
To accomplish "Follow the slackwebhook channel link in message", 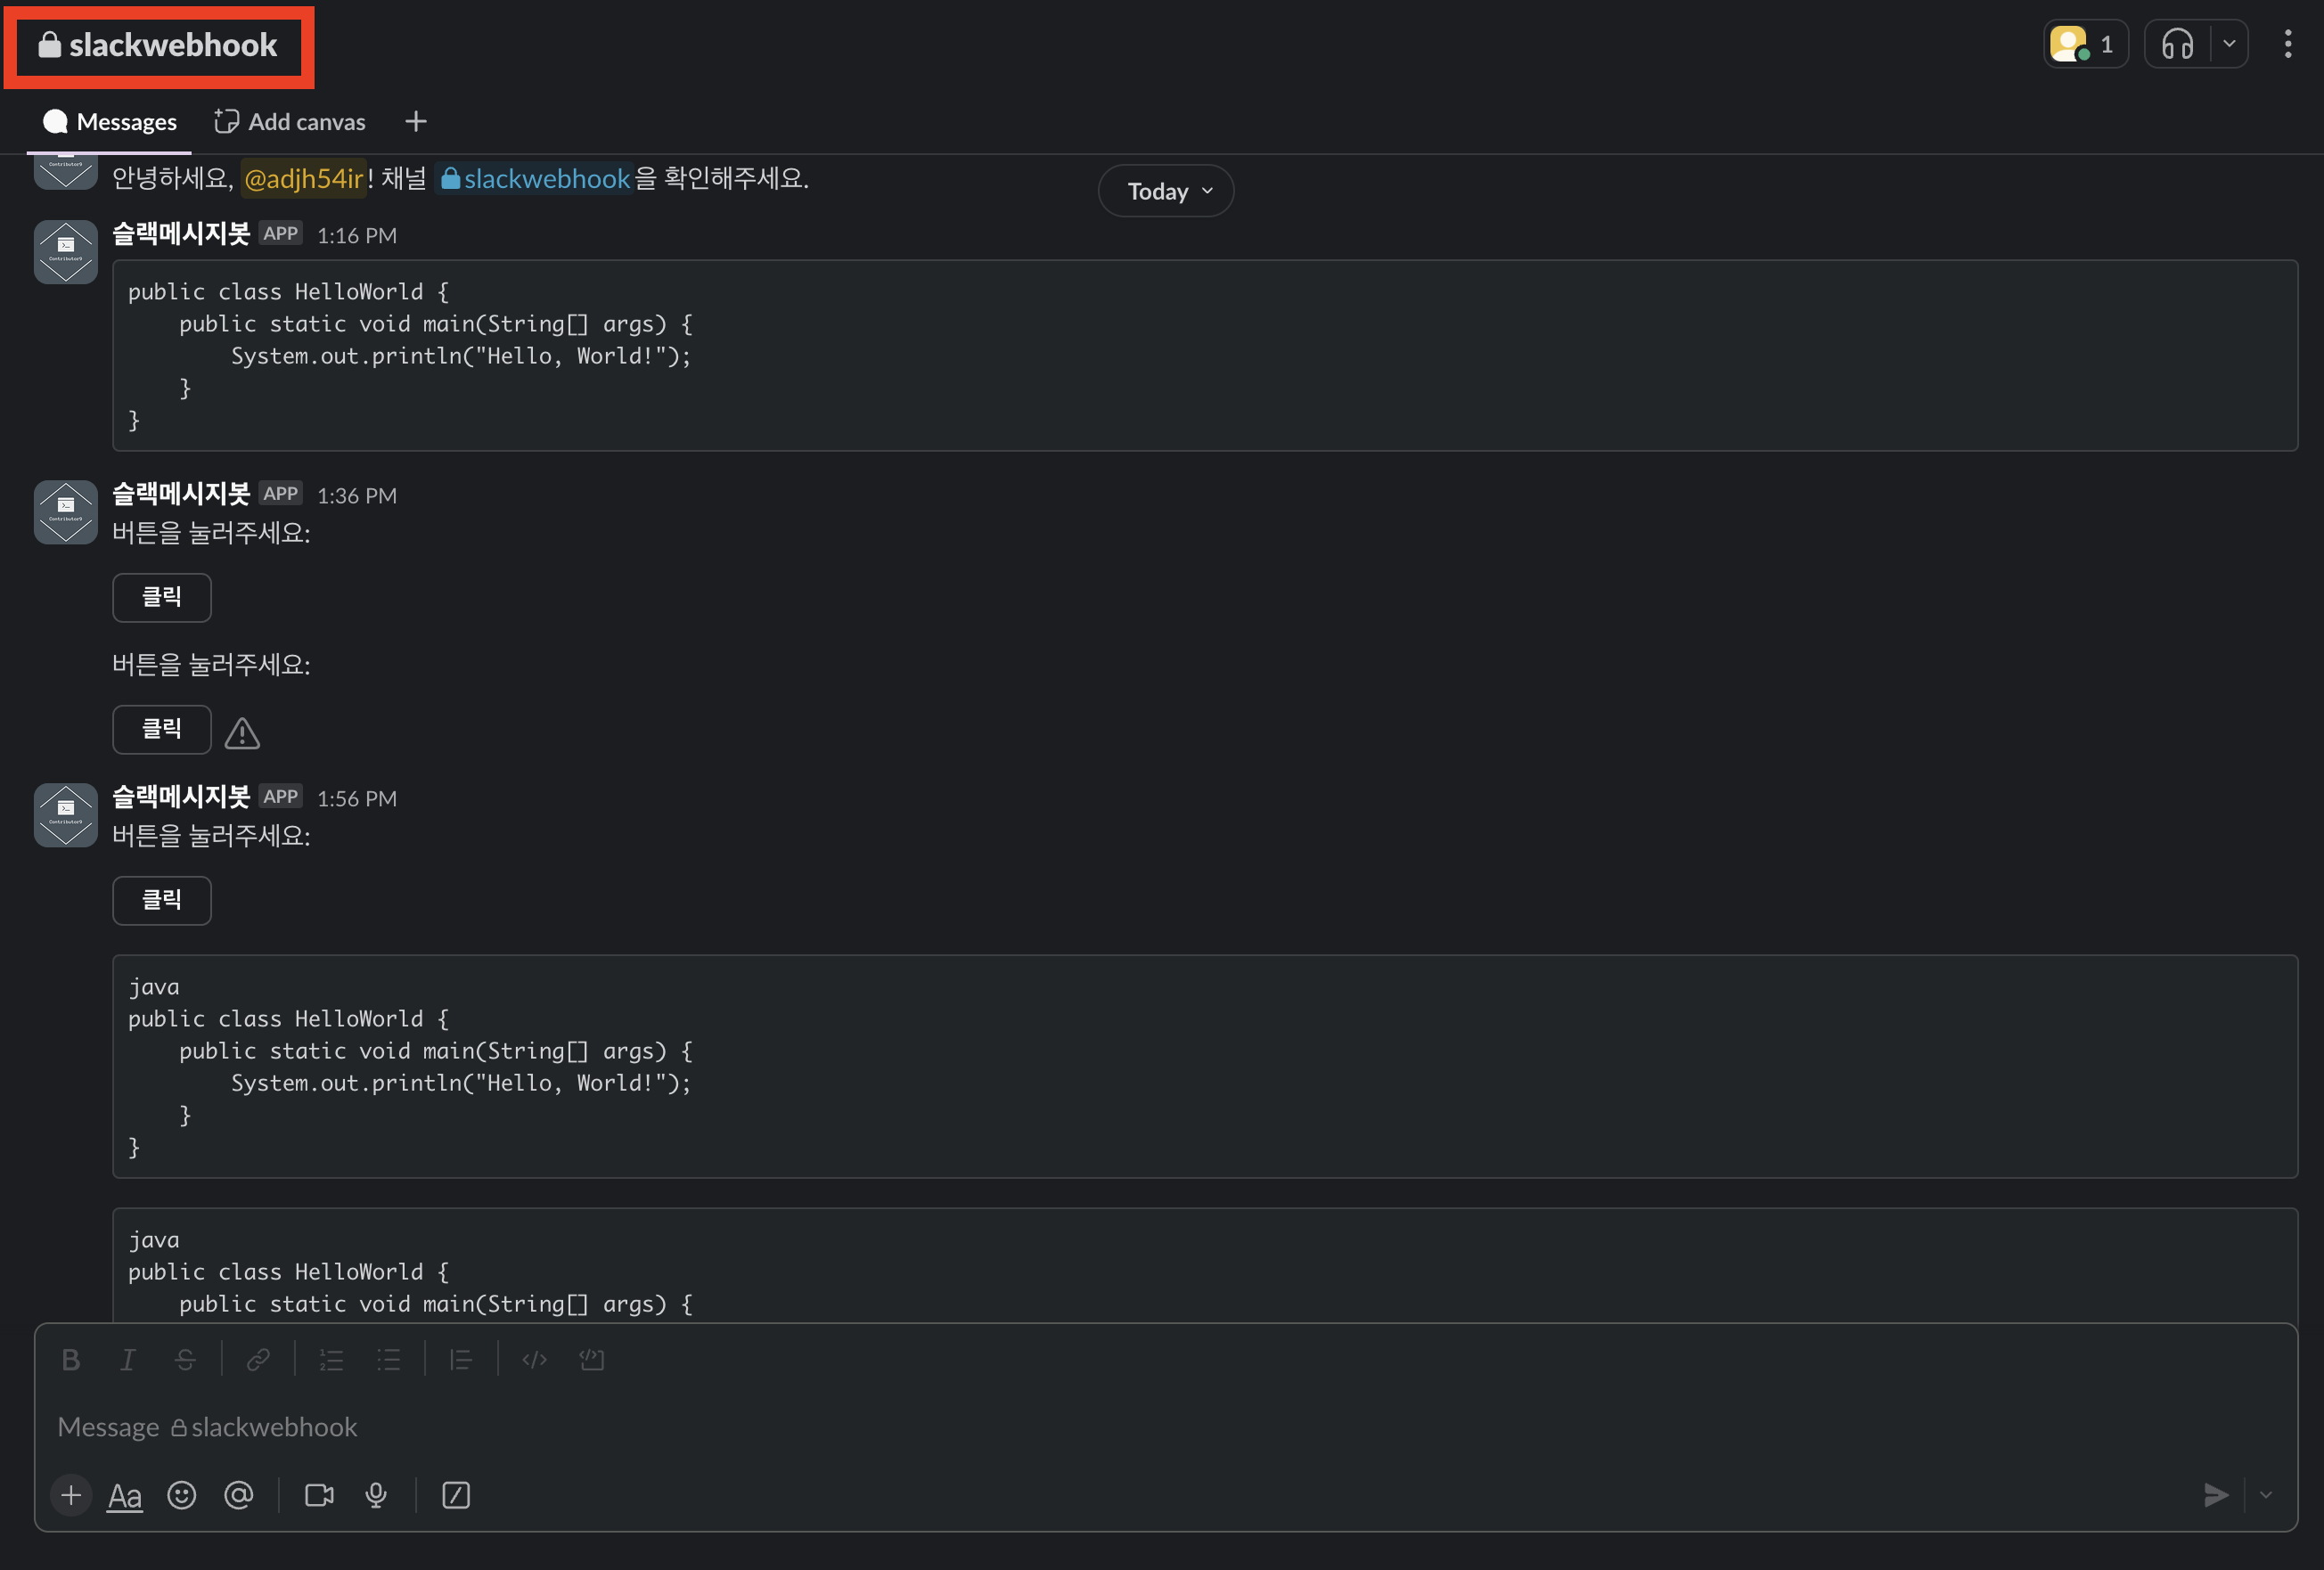I will point(536,179).
